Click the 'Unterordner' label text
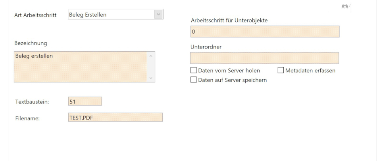Viewport: 381px width, 161px height. tap(206, 47)
